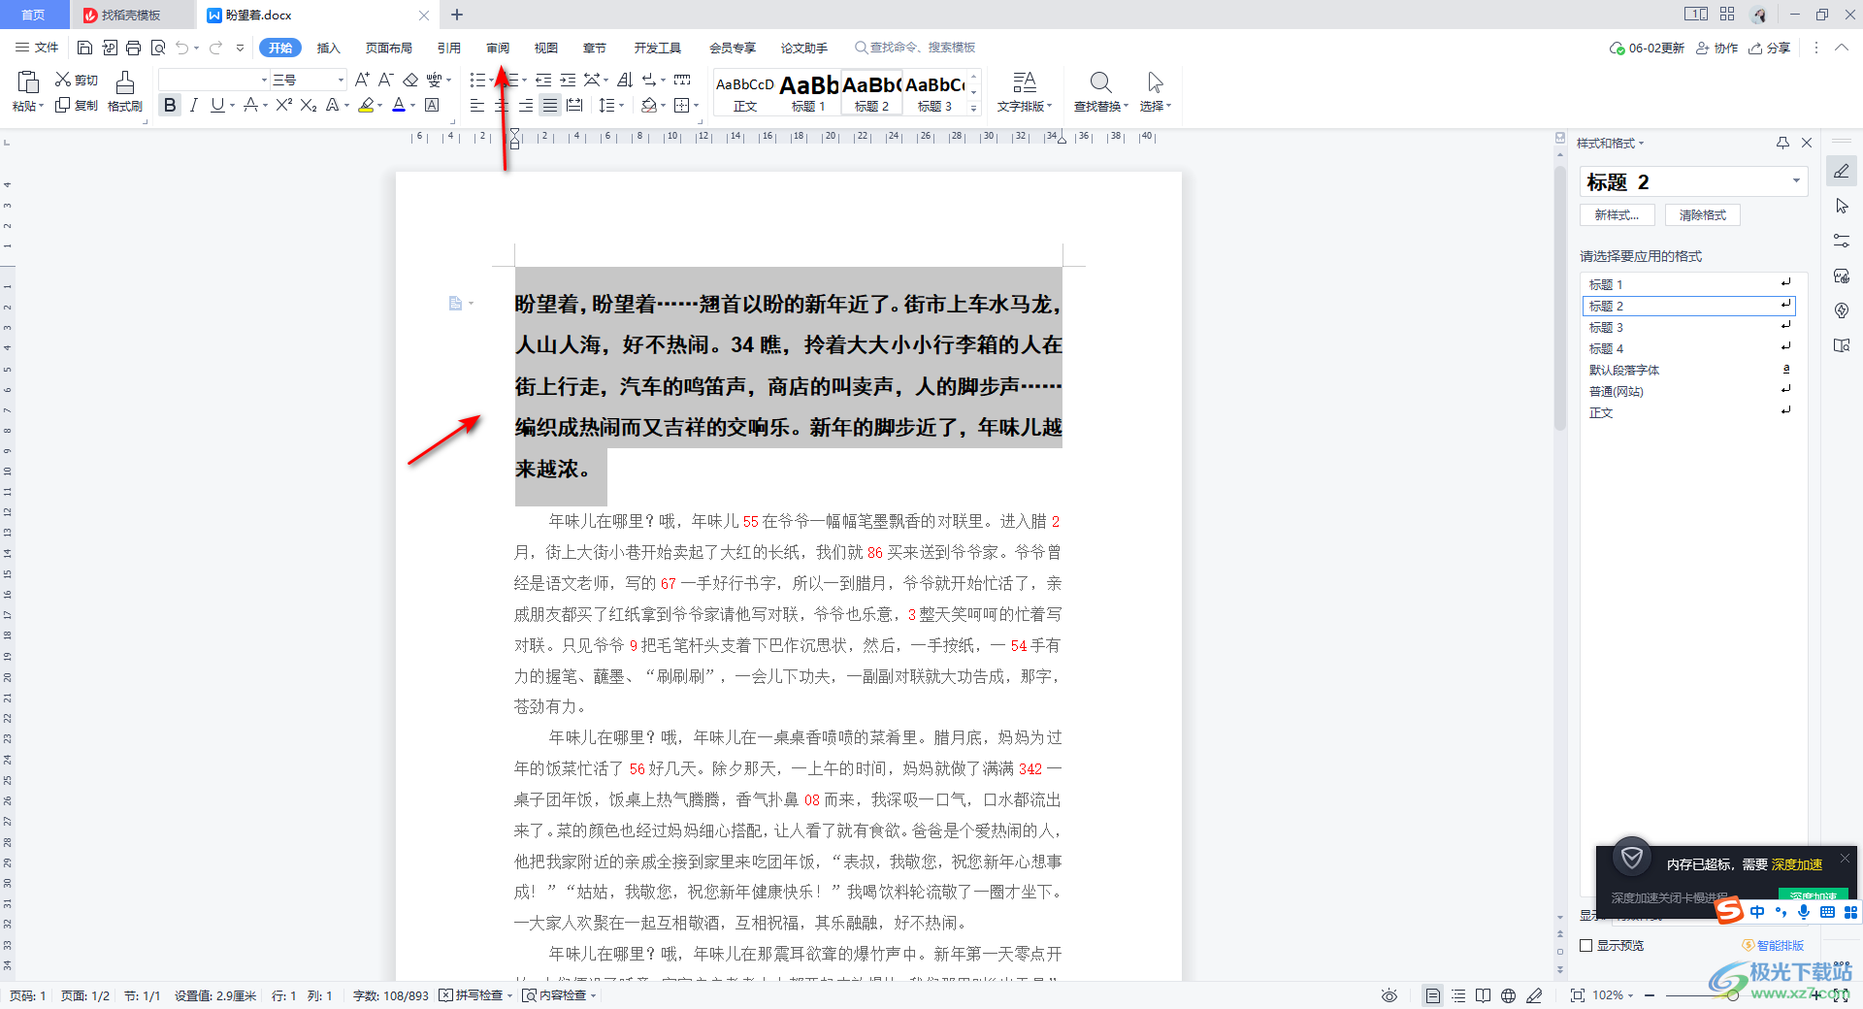Click the Format Painter brush icon
The width and height of the screenshot is (1863, 1009).
(125, 91)
